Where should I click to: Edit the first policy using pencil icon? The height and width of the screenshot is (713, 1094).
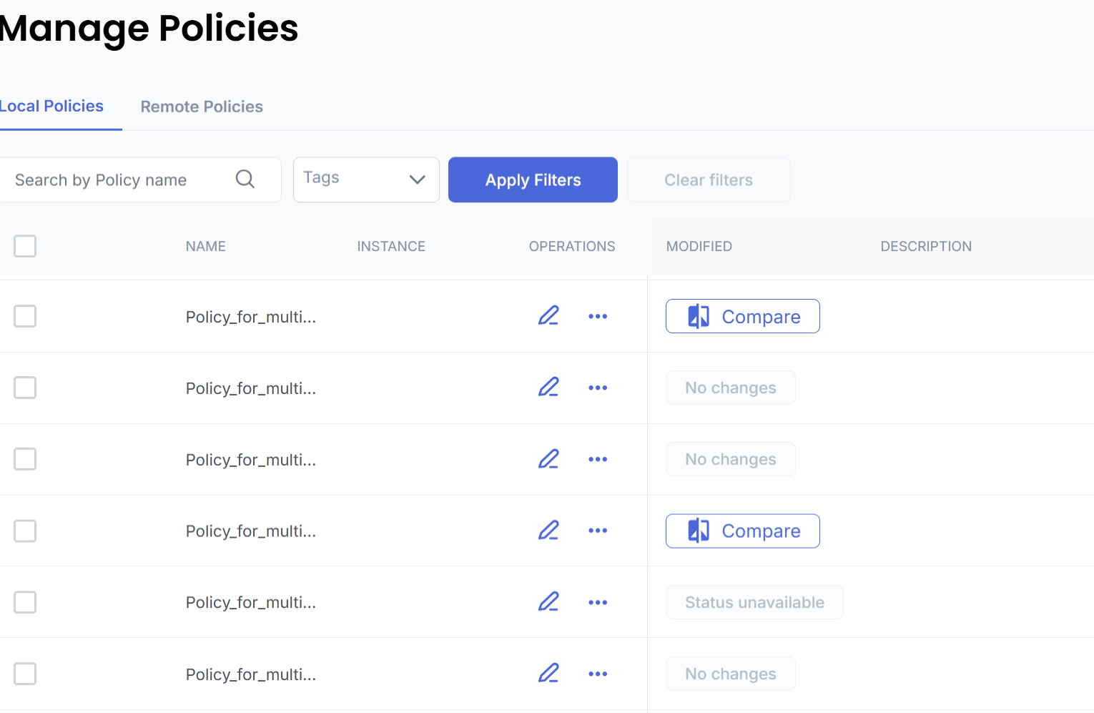click(548, 315)
